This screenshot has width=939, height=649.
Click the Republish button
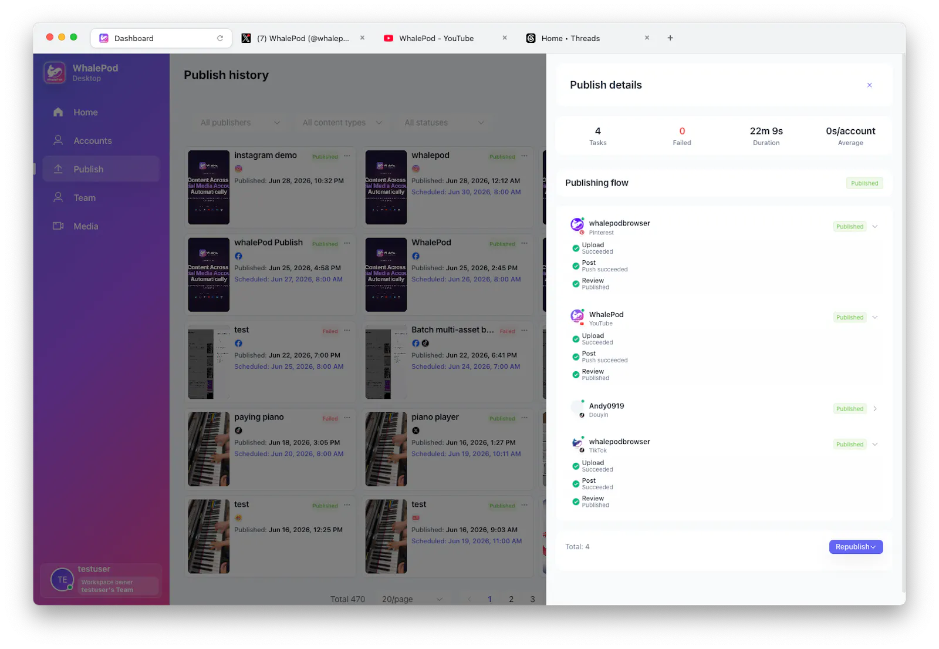click(856, 547)
